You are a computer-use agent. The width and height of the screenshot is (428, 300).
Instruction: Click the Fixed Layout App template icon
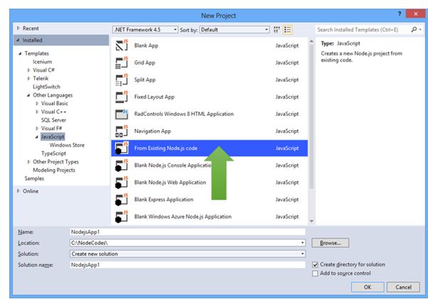pyautogui.click(x=122, y=97)
